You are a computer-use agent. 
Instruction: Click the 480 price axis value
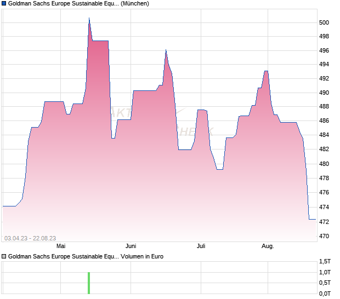click(x=324, y=164)
